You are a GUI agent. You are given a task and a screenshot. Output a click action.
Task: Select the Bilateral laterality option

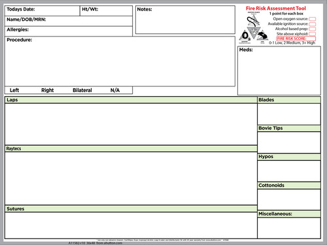pos(82,90)
